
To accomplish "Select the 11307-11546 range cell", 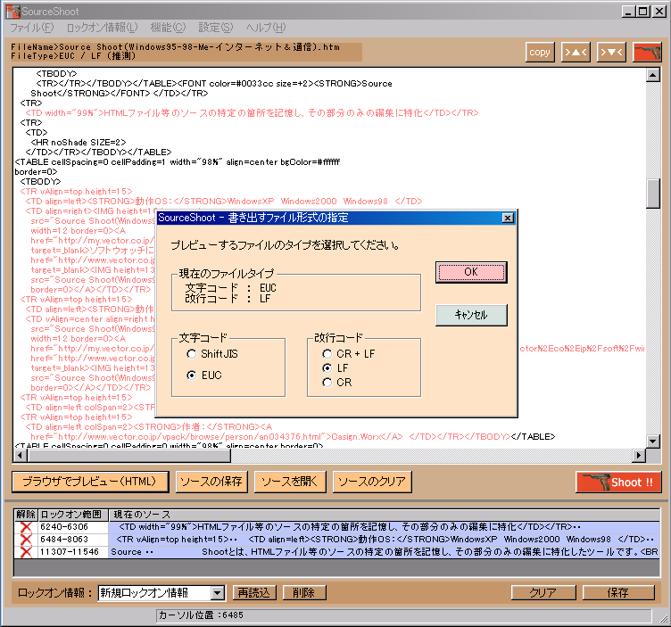I will pos(73,552).
